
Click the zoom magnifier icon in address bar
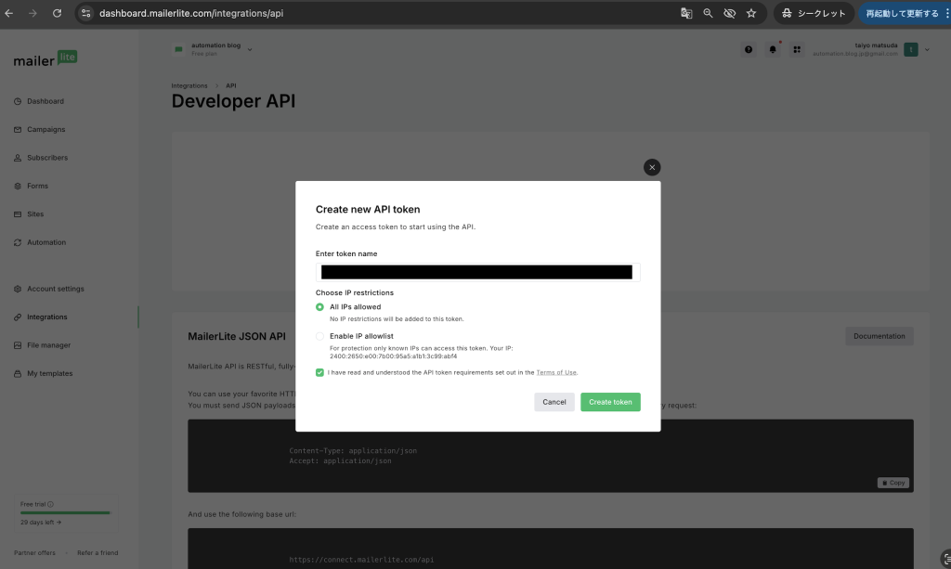(x=708, y=14)
